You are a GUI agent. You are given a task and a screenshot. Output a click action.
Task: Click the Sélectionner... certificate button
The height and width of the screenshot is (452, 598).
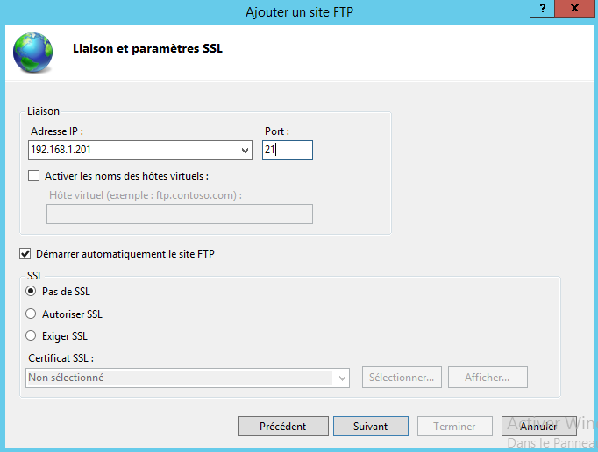(x=402, y=378)
